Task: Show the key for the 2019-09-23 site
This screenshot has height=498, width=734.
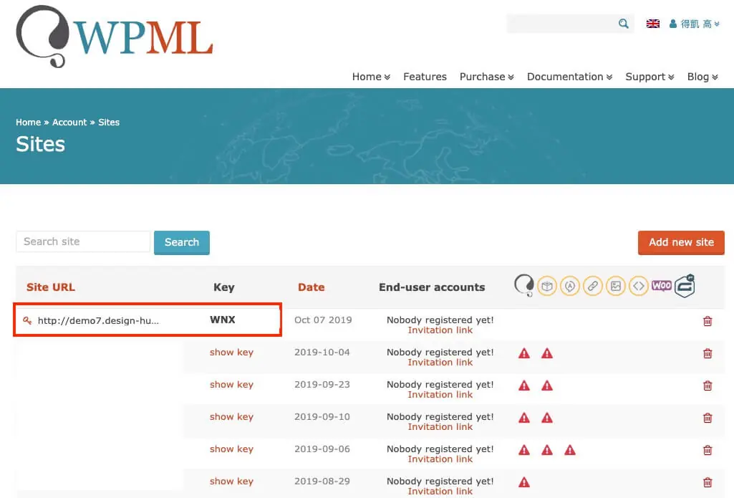Action: coord(231,385)
